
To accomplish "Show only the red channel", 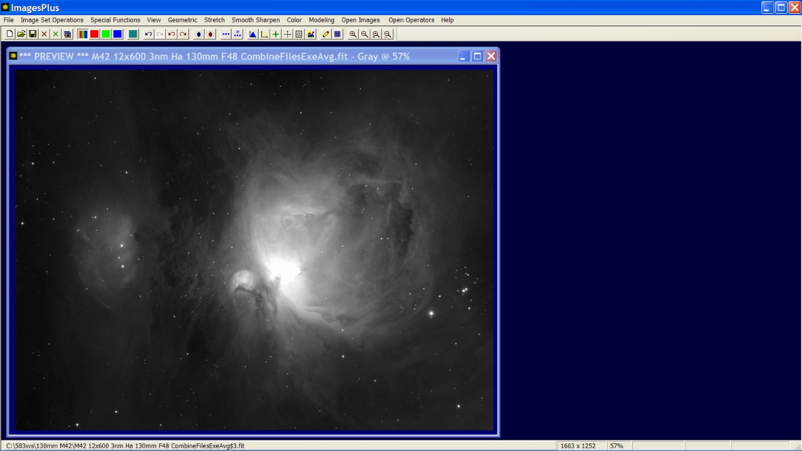I will [x=94, y=34].
